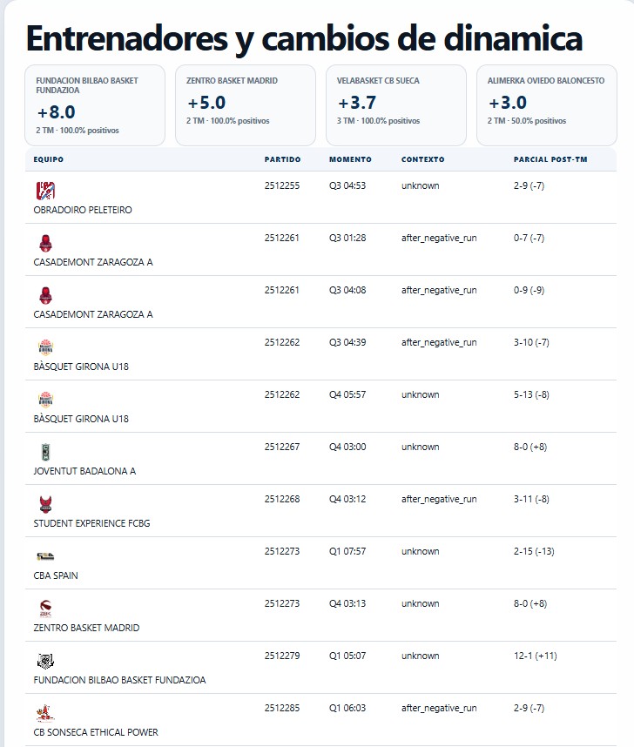
Task: Click match 2512273 in Q1 07:57 row
Action: coord(282,552)
